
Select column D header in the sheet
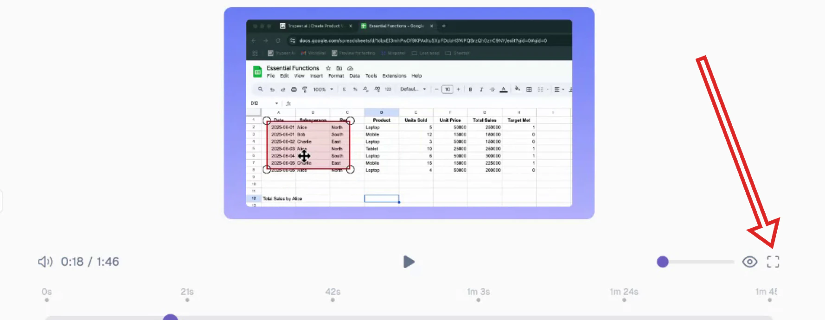tap(382, 112)
